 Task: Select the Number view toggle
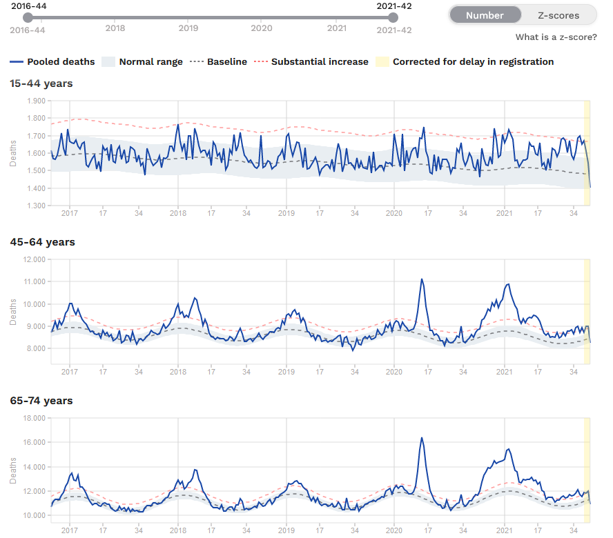click(x=485, y=15)
